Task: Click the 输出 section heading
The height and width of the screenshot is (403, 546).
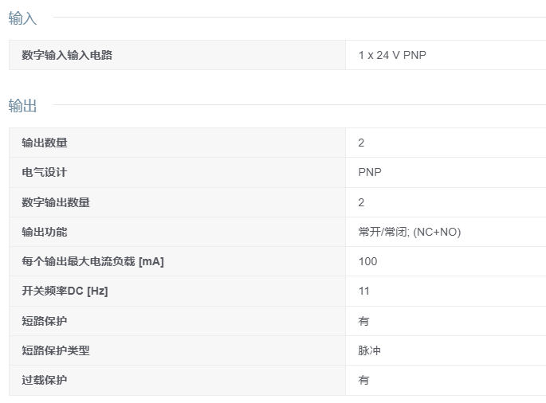Action: (22, 105)
